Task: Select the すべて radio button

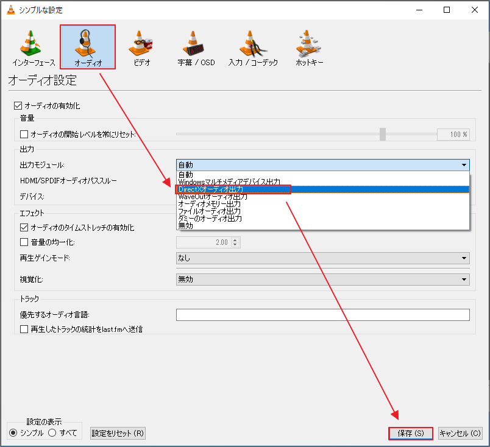Action: (x=52, y=433)
